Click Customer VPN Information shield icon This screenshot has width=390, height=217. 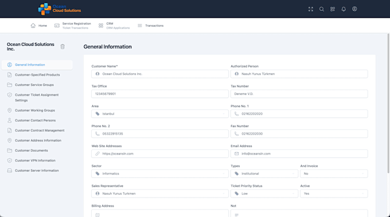click(9, 160)
